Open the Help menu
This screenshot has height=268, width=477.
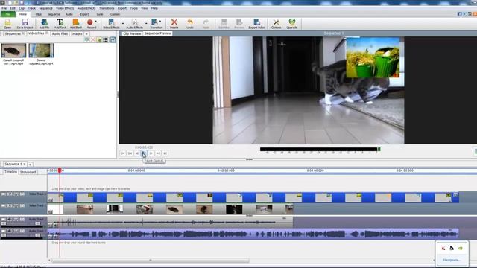click(154, 8)
